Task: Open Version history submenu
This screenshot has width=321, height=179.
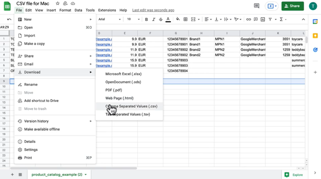Action: 36,121
